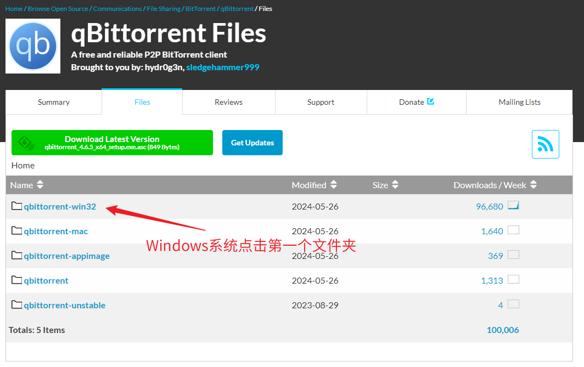Open the RSS feed icon

pos(545,144)
